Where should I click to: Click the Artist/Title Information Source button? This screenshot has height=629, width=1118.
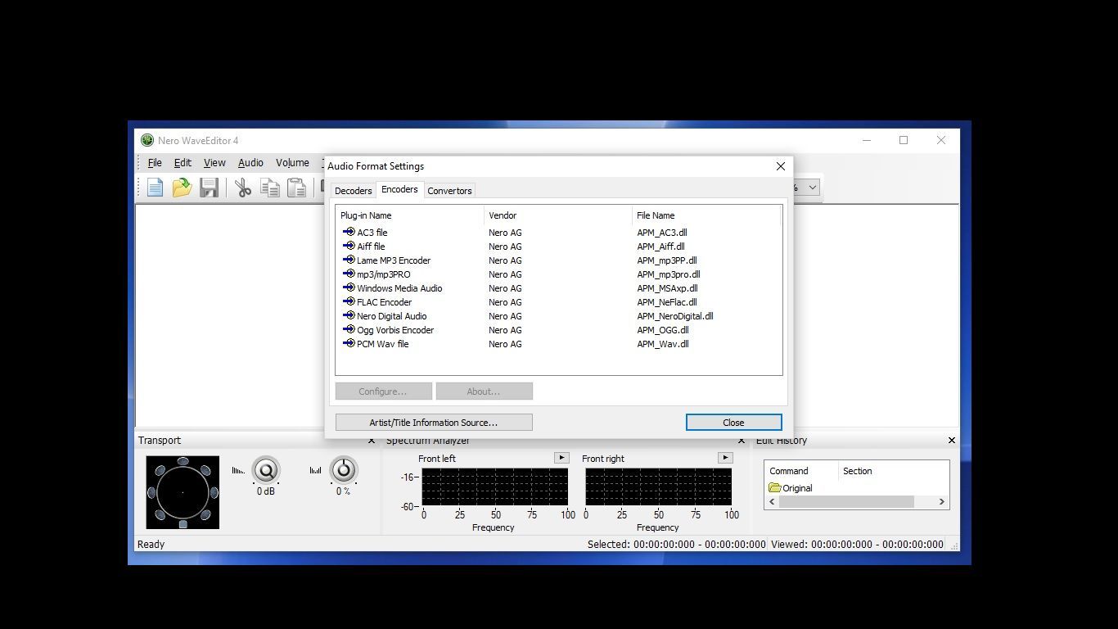pos(434,422)
